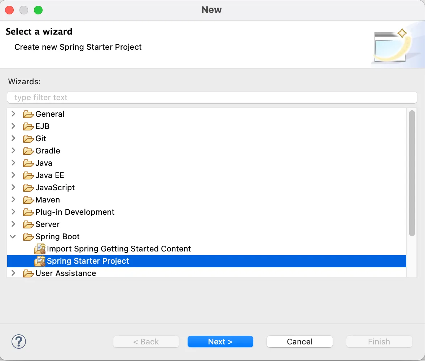Expand the Maven category

coord(13,200)
